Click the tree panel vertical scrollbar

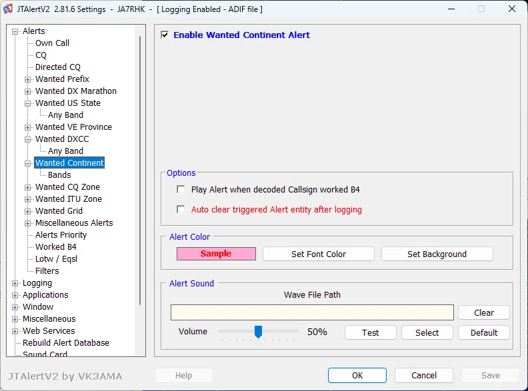coord(140,171)
